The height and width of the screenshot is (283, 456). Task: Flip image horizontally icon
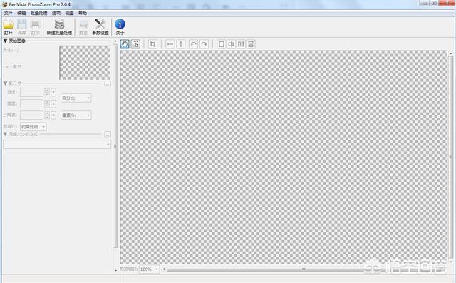[x=170, y=44]
